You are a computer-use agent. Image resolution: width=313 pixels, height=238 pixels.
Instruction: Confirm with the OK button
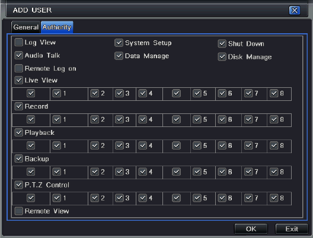(x=251, y=229)
